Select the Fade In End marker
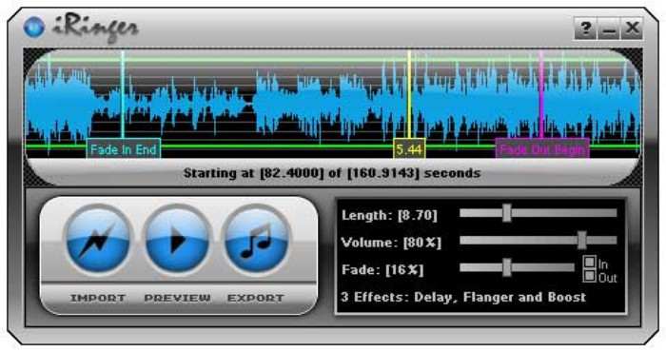666x352 pixels. click(123, 149)
